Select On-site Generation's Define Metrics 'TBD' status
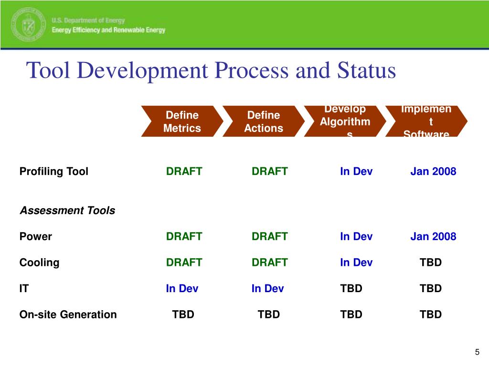 tap(183, 315)
